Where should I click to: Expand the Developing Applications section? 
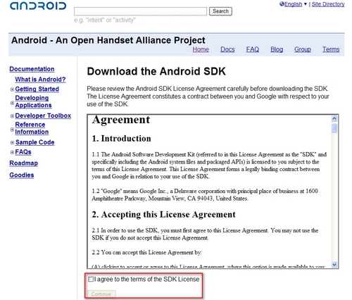pyautogui.click(x=12, y=103)
